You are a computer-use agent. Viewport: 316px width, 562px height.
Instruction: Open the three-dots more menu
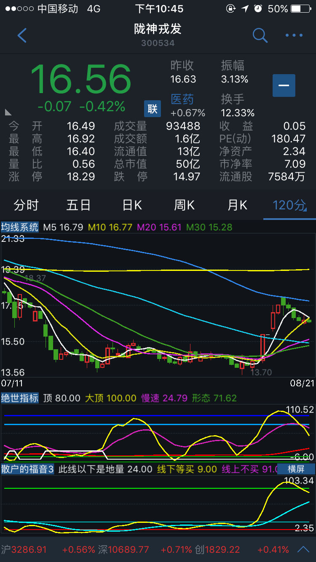coord(294,35)
